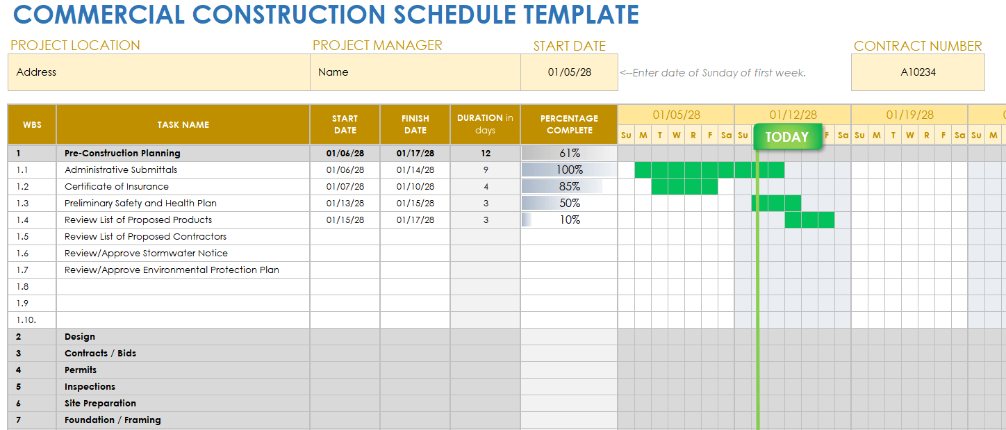
Task: Click the Project Manager Name field
Action: [x=415, y=72]
